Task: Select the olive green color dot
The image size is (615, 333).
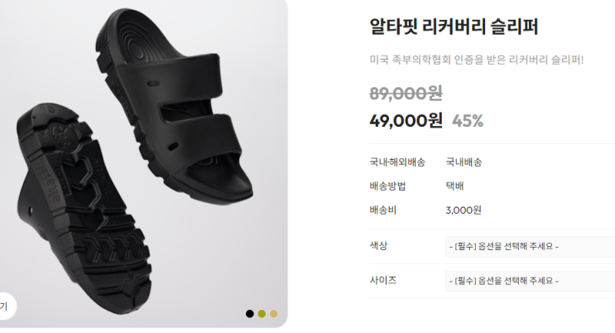Action: coord(262,314)
